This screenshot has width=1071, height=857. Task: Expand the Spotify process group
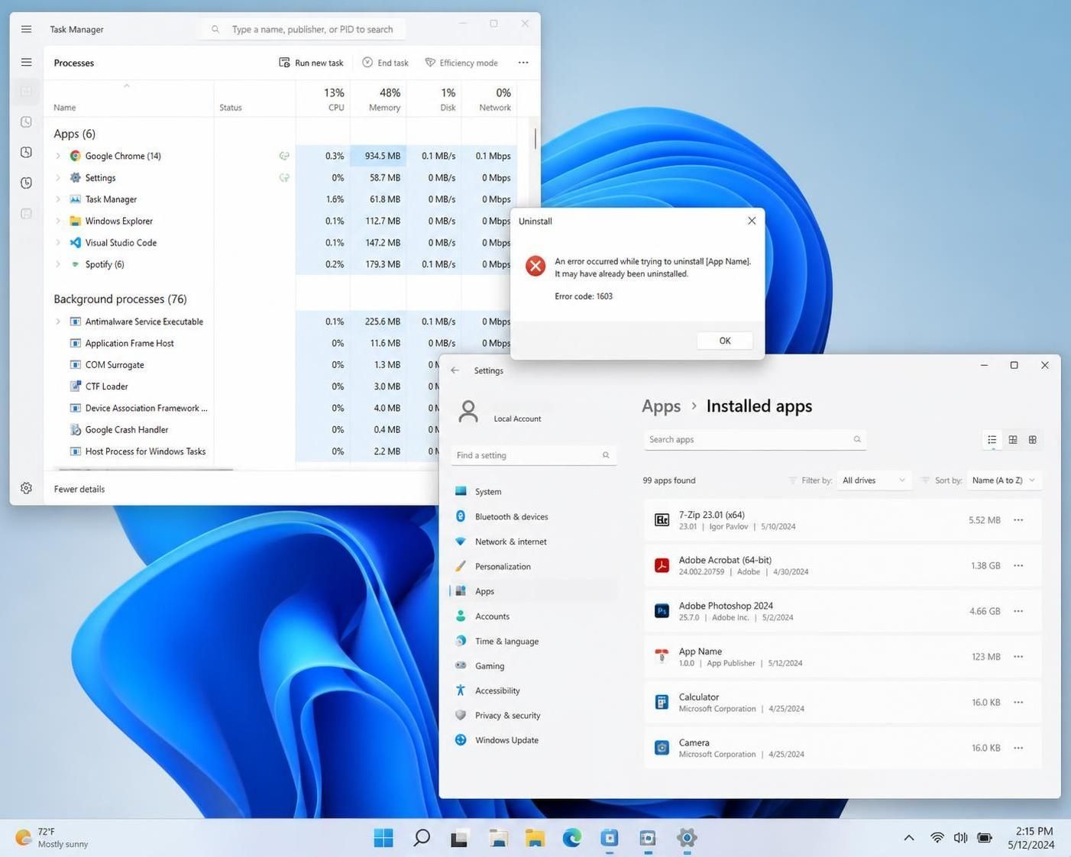(x=58, y=264)
